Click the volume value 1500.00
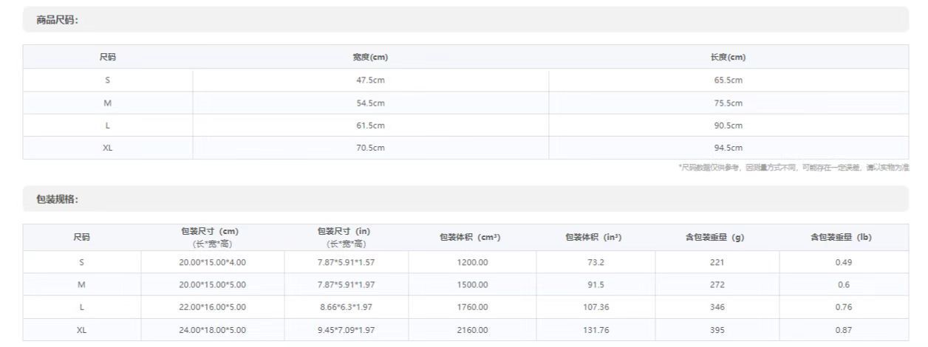The height and width of the screenshot is (347, 928). tap(472, 284)
